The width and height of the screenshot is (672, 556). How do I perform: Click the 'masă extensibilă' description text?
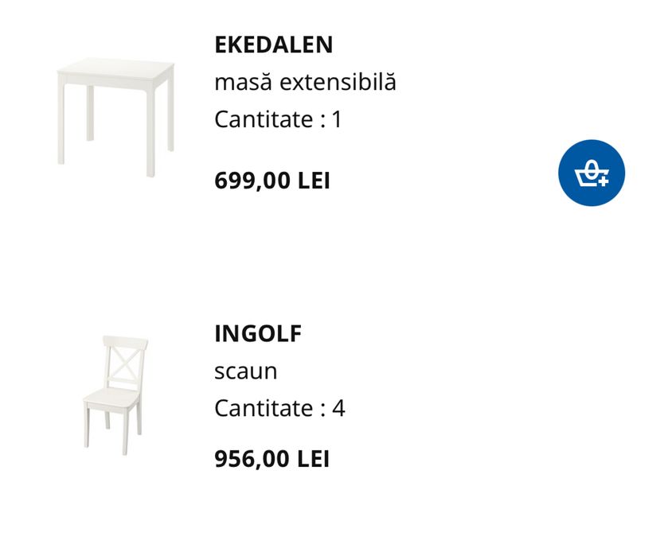pos(305,82)
